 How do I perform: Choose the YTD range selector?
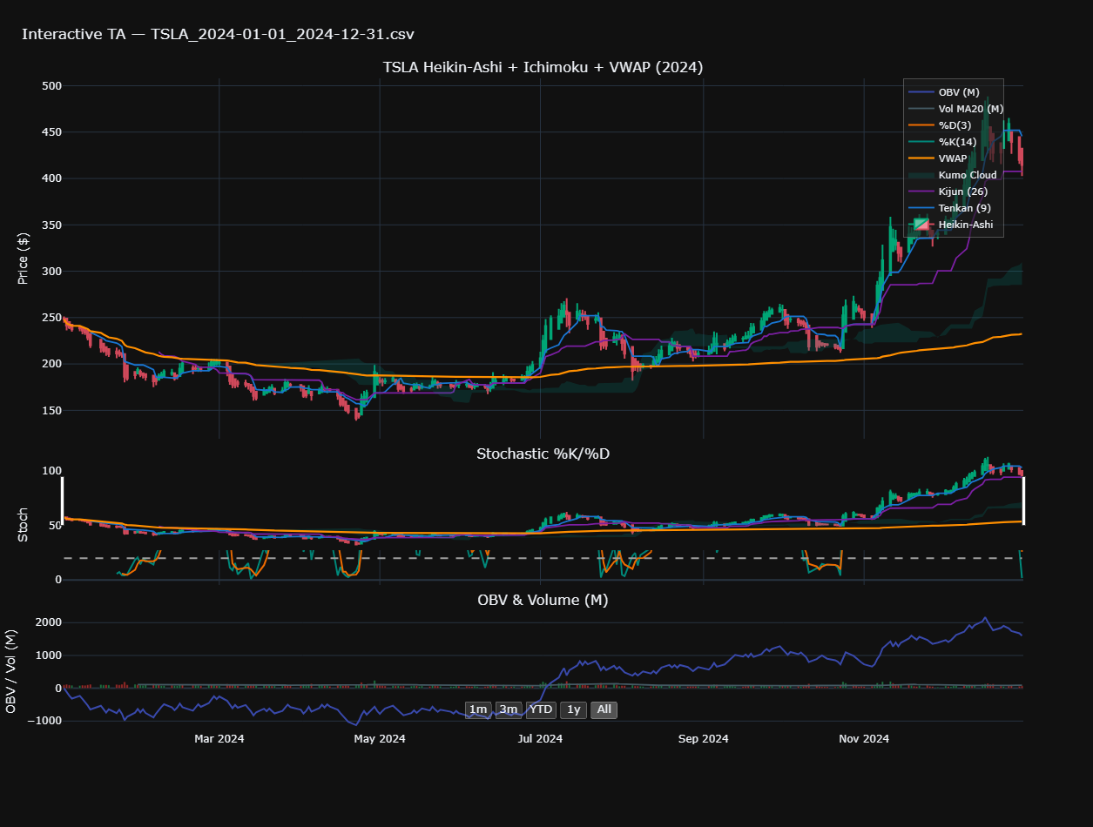541,709
